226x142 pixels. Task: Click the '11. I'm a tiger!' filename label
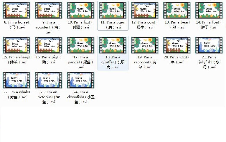pos(113,25)
